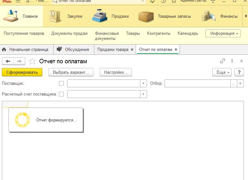Open the Контрагенты link

point(158,34)
